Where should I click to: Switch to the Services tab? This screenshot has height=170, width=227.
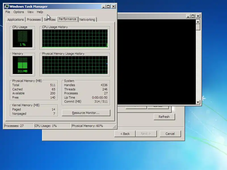tap(50, 20)
